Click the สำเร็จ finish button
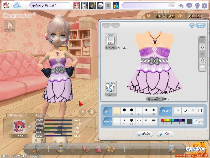210x158 pixels. coord(144,134)
